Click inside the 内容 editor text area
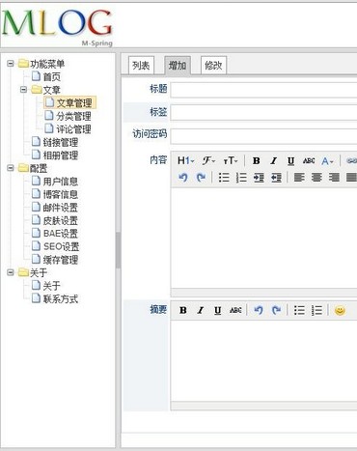This screenshot has width=357, height=451. 263,238
